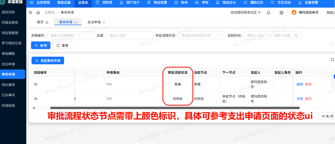Click the 发起时间 end date field
The width and height of the screenshot is (335, 144).
(x=283, y=35)
